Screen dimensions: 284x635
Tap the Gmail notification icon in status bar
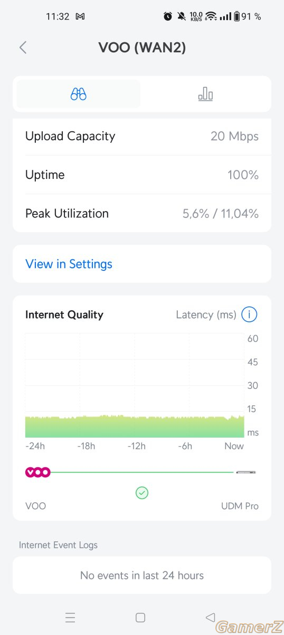[x=80, y=16]
